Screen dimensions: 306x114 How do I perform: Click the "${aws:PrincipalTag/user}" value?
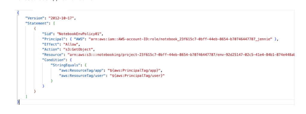click(x=137, y=76)
